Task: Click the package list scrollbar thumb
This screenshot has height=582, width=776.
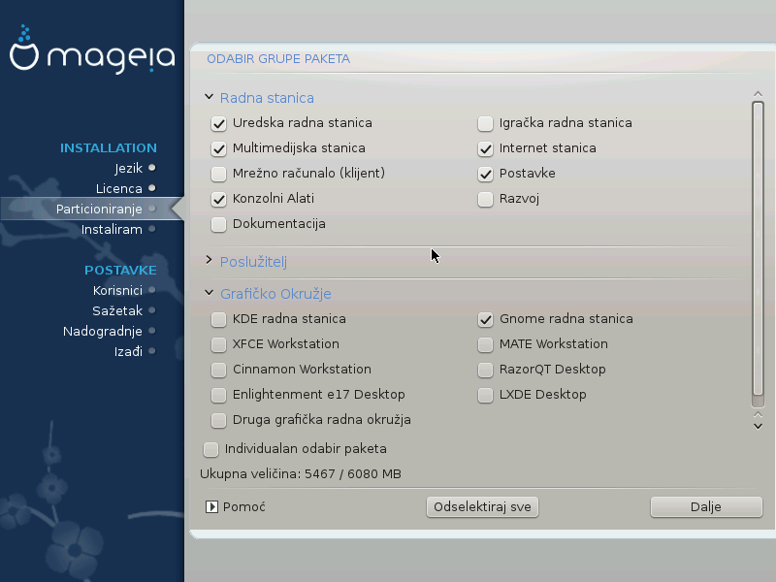Action: 758,247
